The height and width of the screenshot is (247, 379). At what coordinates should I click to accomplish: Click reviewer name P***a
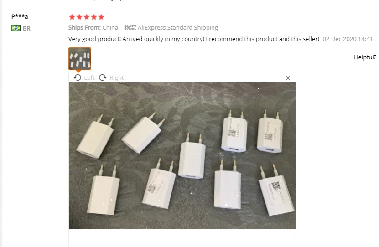click(20, 16)
